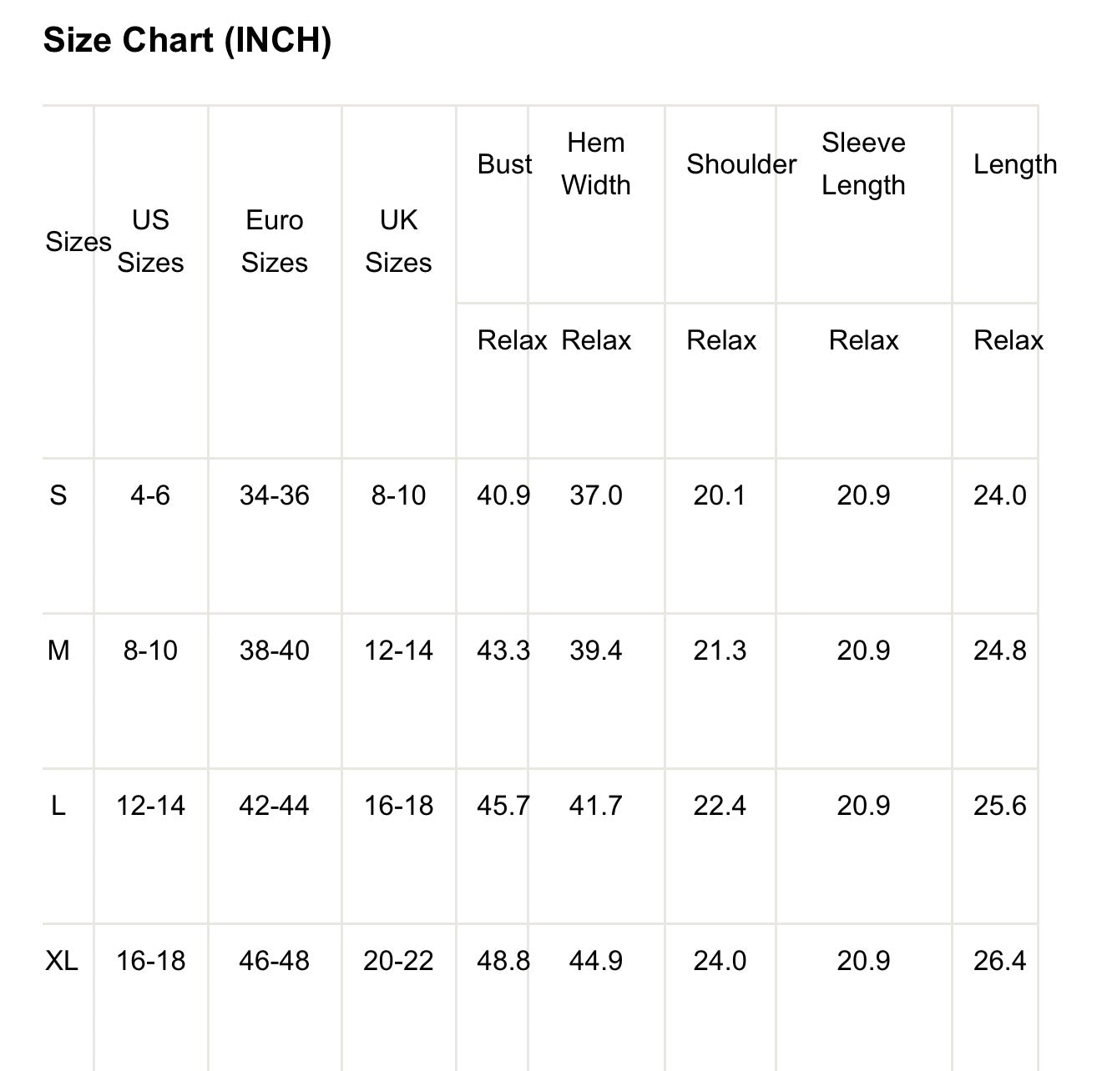Screen dimensions: 1102x1071
Task: Click the "Size Chart (INCH)" heading
Action: [187, 39]
